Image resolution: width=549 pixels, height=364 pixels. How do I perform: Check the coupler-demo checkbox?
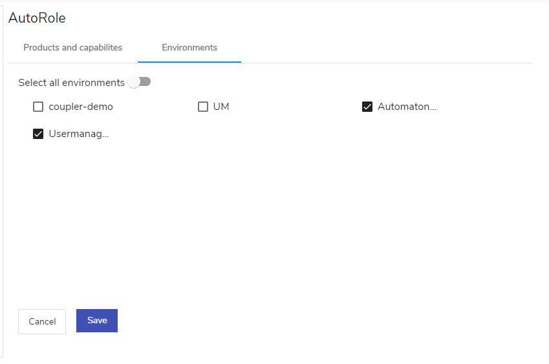tap(38, 107)
